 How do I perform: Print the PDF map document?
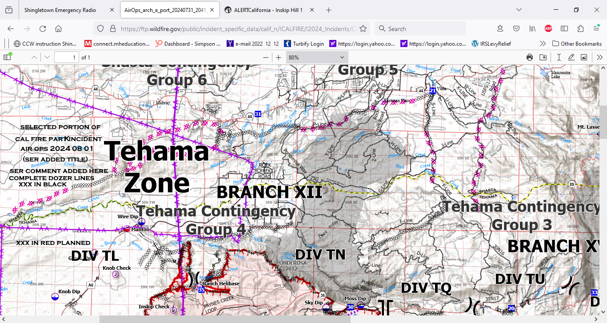click(x=529, y=57)
